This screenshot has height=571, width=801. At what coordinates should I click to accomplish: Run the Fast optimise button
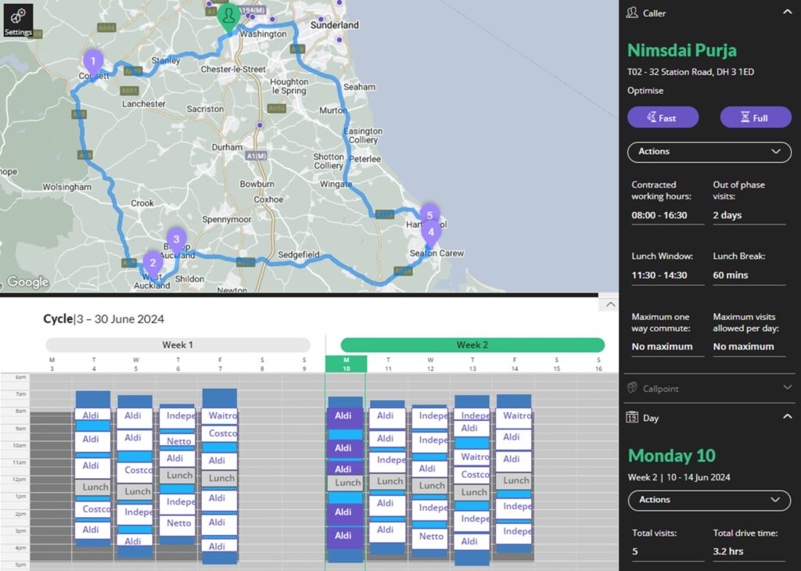point(663,117)
